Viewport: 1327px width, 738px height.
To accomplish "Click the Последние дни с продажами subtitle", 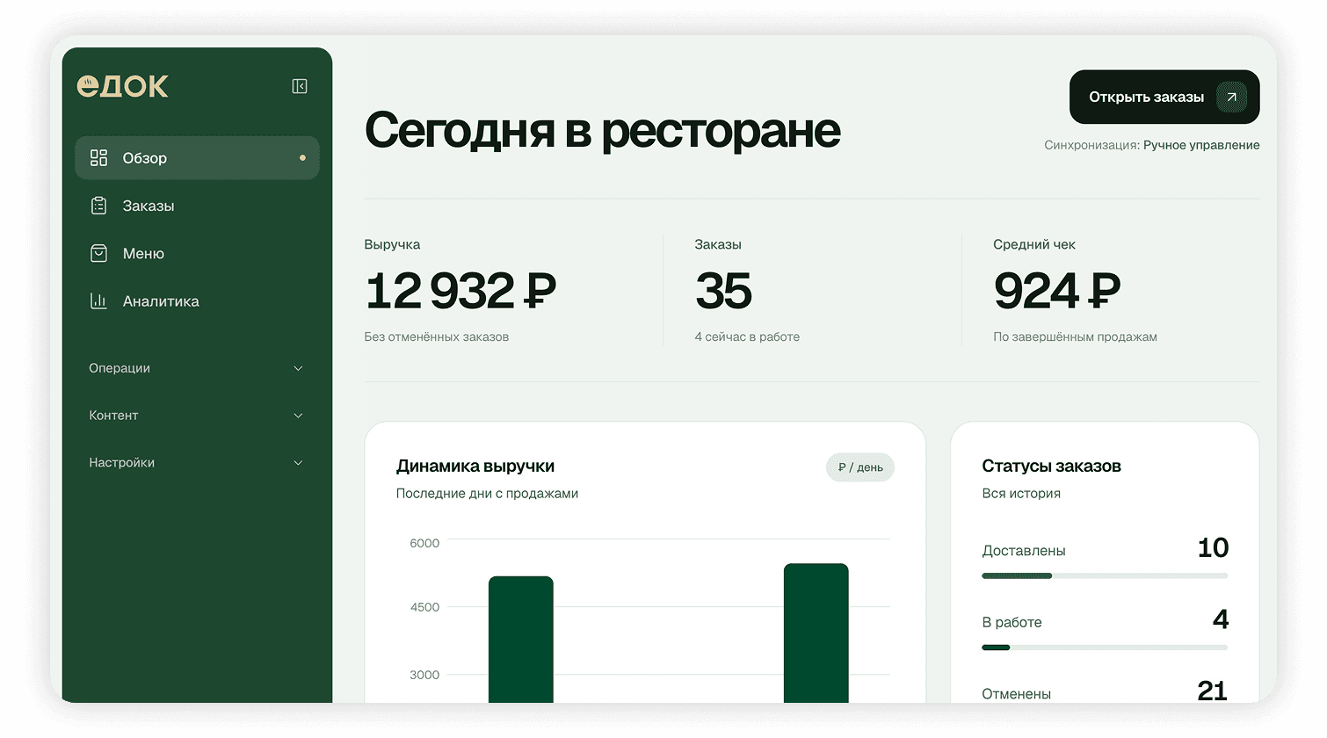I will (x=487, y=494).
